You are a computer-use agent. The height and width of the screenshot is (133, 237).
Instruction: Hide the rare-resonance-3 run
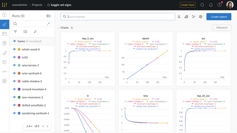tap(14, 97)
